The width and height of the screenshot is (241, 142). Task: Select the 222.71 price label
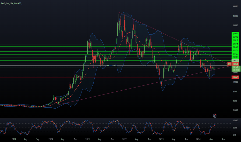235,51
